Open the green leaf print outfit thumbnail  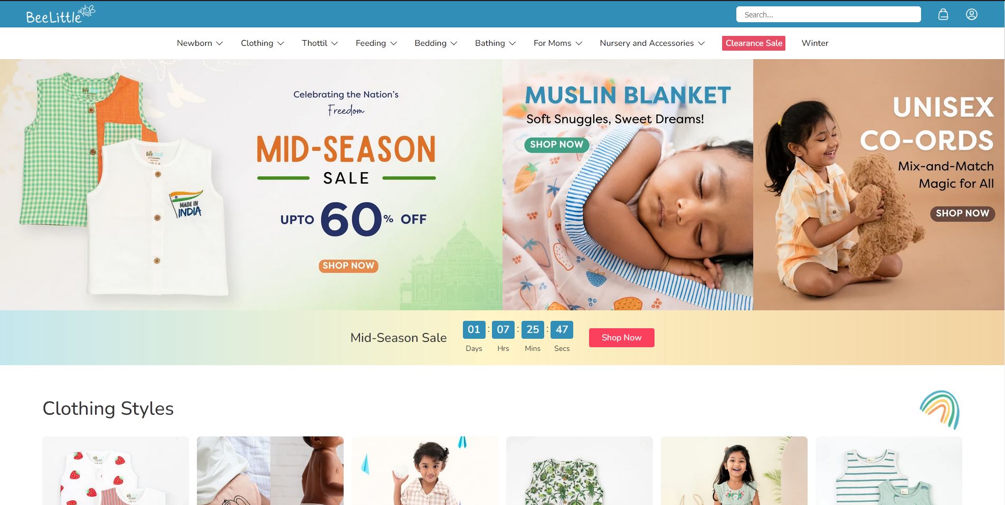click(580, 471)
